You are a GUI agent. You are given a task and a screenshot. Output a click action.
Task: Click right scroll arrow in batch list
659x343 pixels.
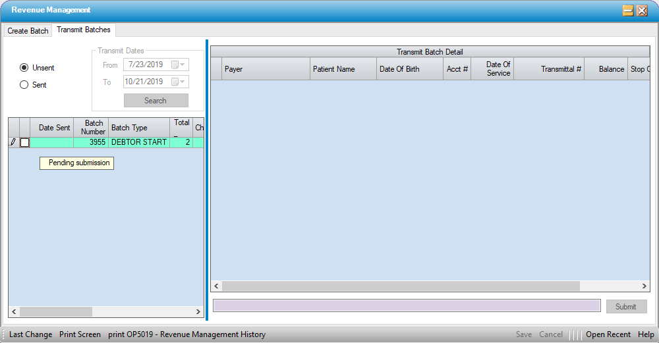coord(198,311)
